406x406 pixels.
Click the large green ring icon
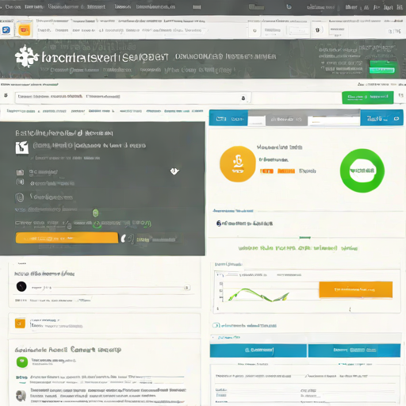[x=362, y=170]
